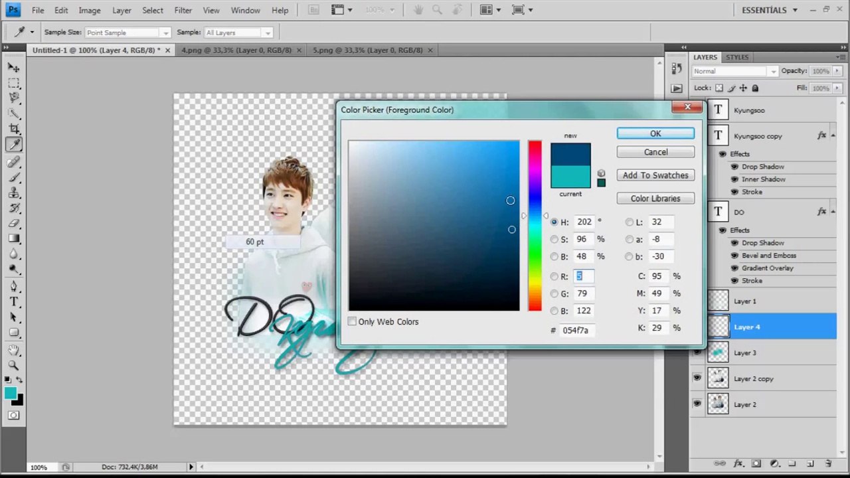This screenshot has width=850, height=478.
Task: Open Arrange Documents dropdown
Action: (492, 10)
